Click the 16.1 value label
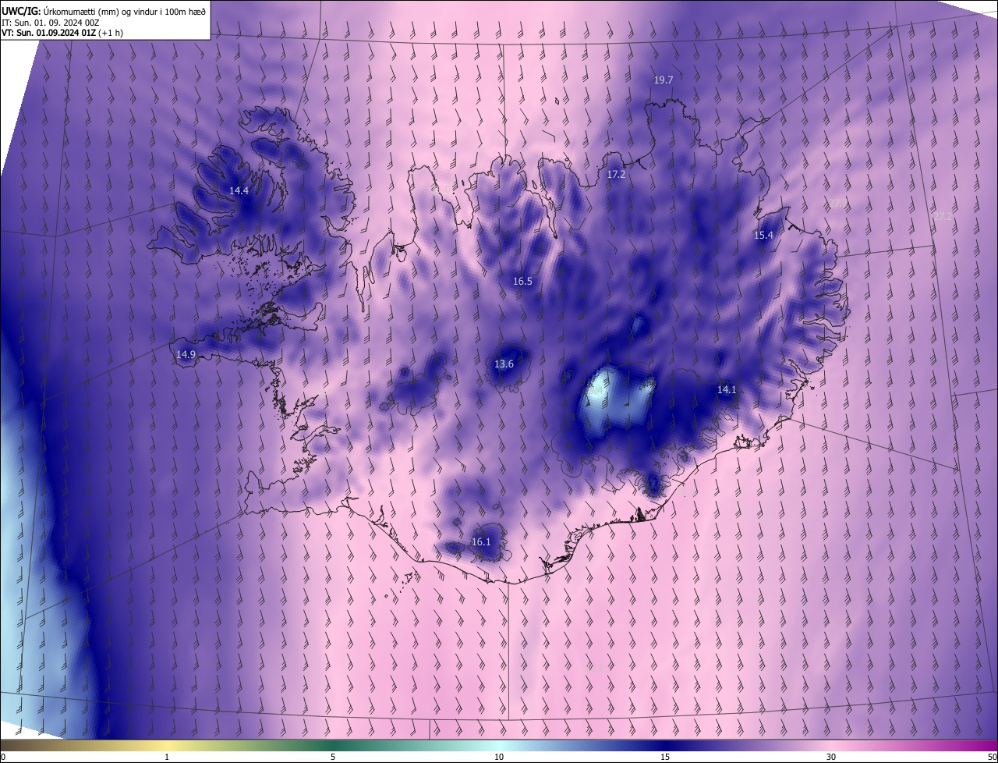Screen dimensions: 998x763 pyautogui.click(x=481, y=541)
